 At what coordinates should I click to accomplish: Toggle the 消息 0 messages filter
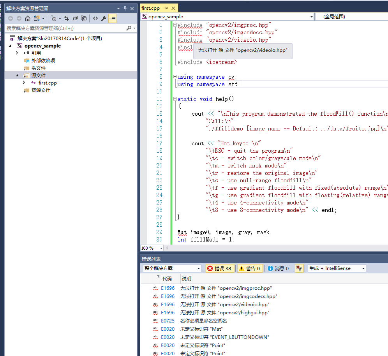pos(278,268)
